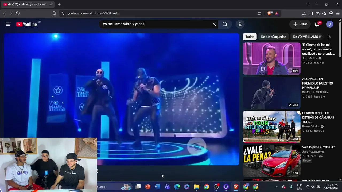
Task: Open the El Chamo de las mil voces thumbnail
Action: click(x=271, y=59)
